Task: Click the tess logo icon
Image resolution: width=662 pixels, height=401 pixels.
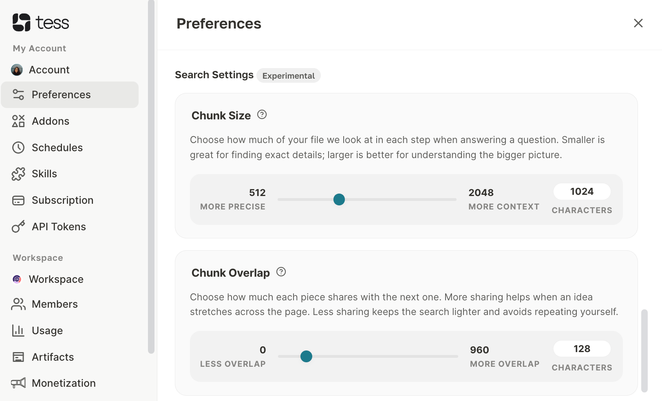Action: tap(22, 22)
